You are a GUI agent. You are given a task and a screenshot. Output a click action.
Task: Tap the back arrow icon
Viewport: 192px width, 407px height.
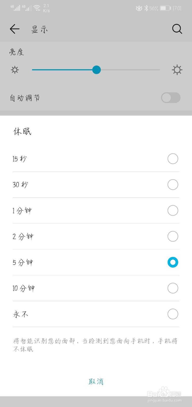(x=15, y=29)
